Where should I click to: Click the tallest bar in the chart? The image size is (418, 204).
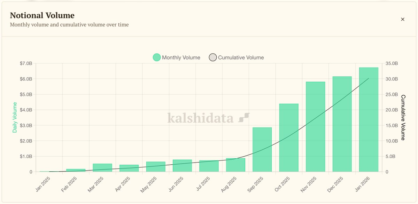coord(368,118)
